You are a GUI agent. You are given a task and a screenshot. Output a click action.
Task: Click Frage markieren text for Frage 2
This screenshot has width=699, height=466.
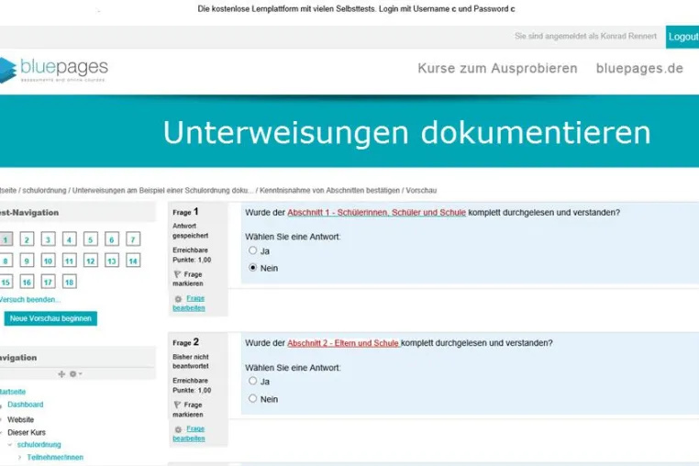point(189,409)
